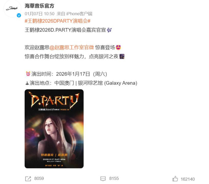Click the location pin icon before 演出地点
The height and width of the screenshot is (184, 209).
click(27, 83)
